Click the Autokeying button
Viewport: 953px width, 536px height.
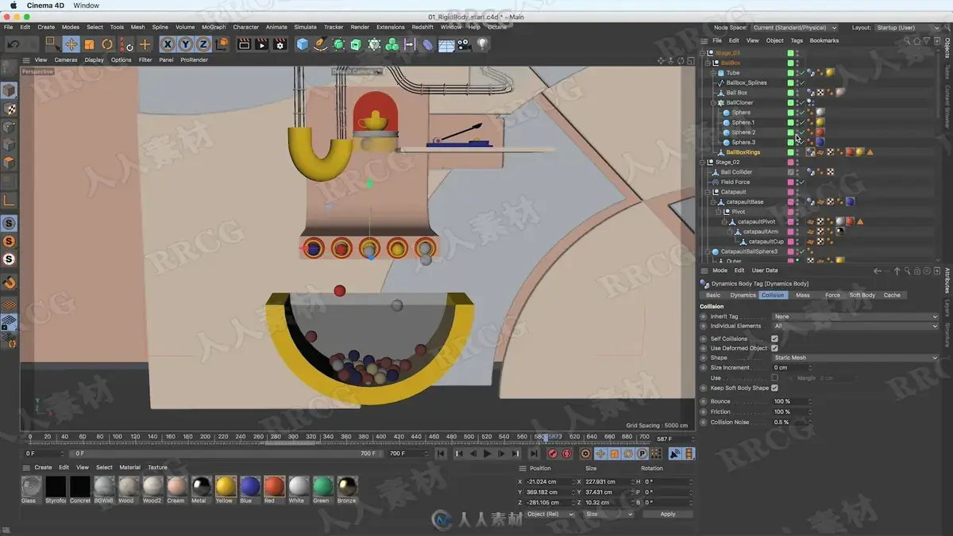pyautogui.click(x=567, y=454)
